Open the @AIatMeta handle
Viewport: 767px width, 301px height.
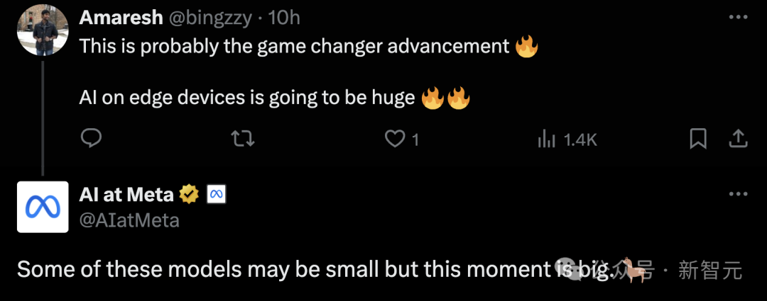129,221
